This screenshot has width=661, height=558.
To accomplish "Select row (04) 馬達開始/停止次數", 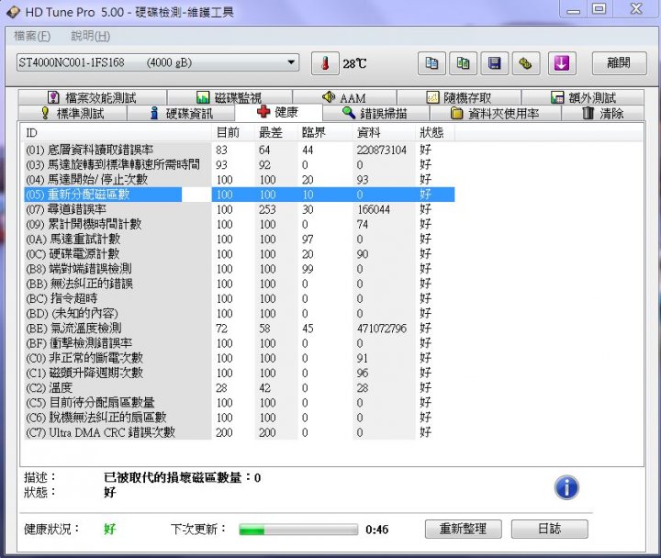I will tap(240, 180).
